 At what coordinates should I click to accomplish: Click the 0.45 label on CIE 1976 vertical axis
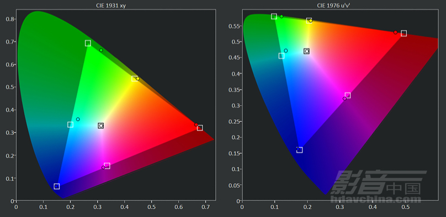pos(234,58)
